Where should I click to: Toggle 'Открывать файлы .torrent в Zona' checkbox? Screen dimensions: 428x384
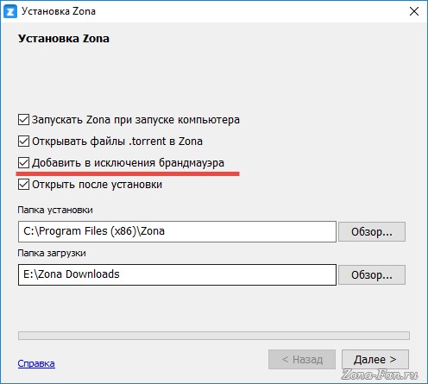[x=23, y=142]
